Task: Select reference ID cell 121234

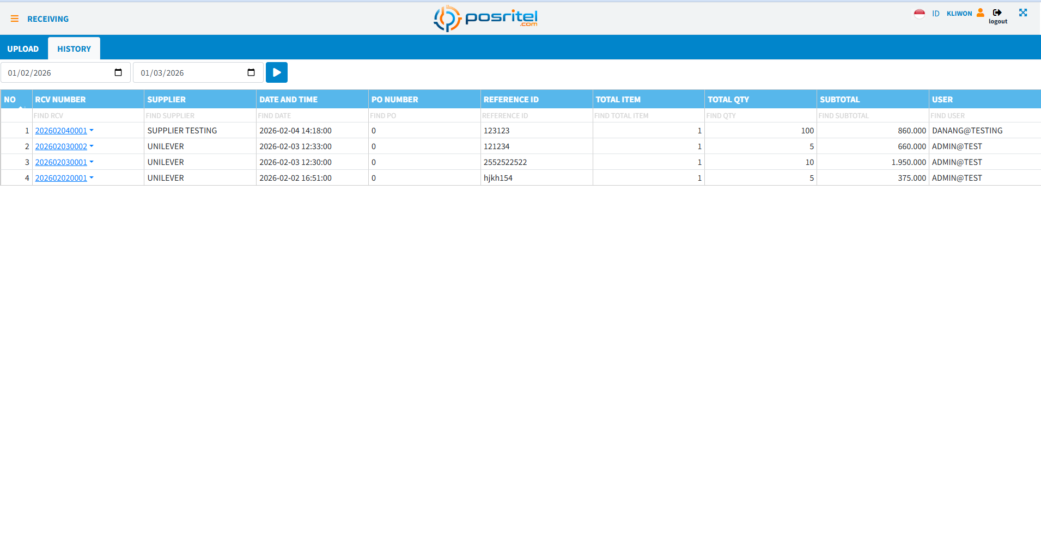Action: point(537,146)
